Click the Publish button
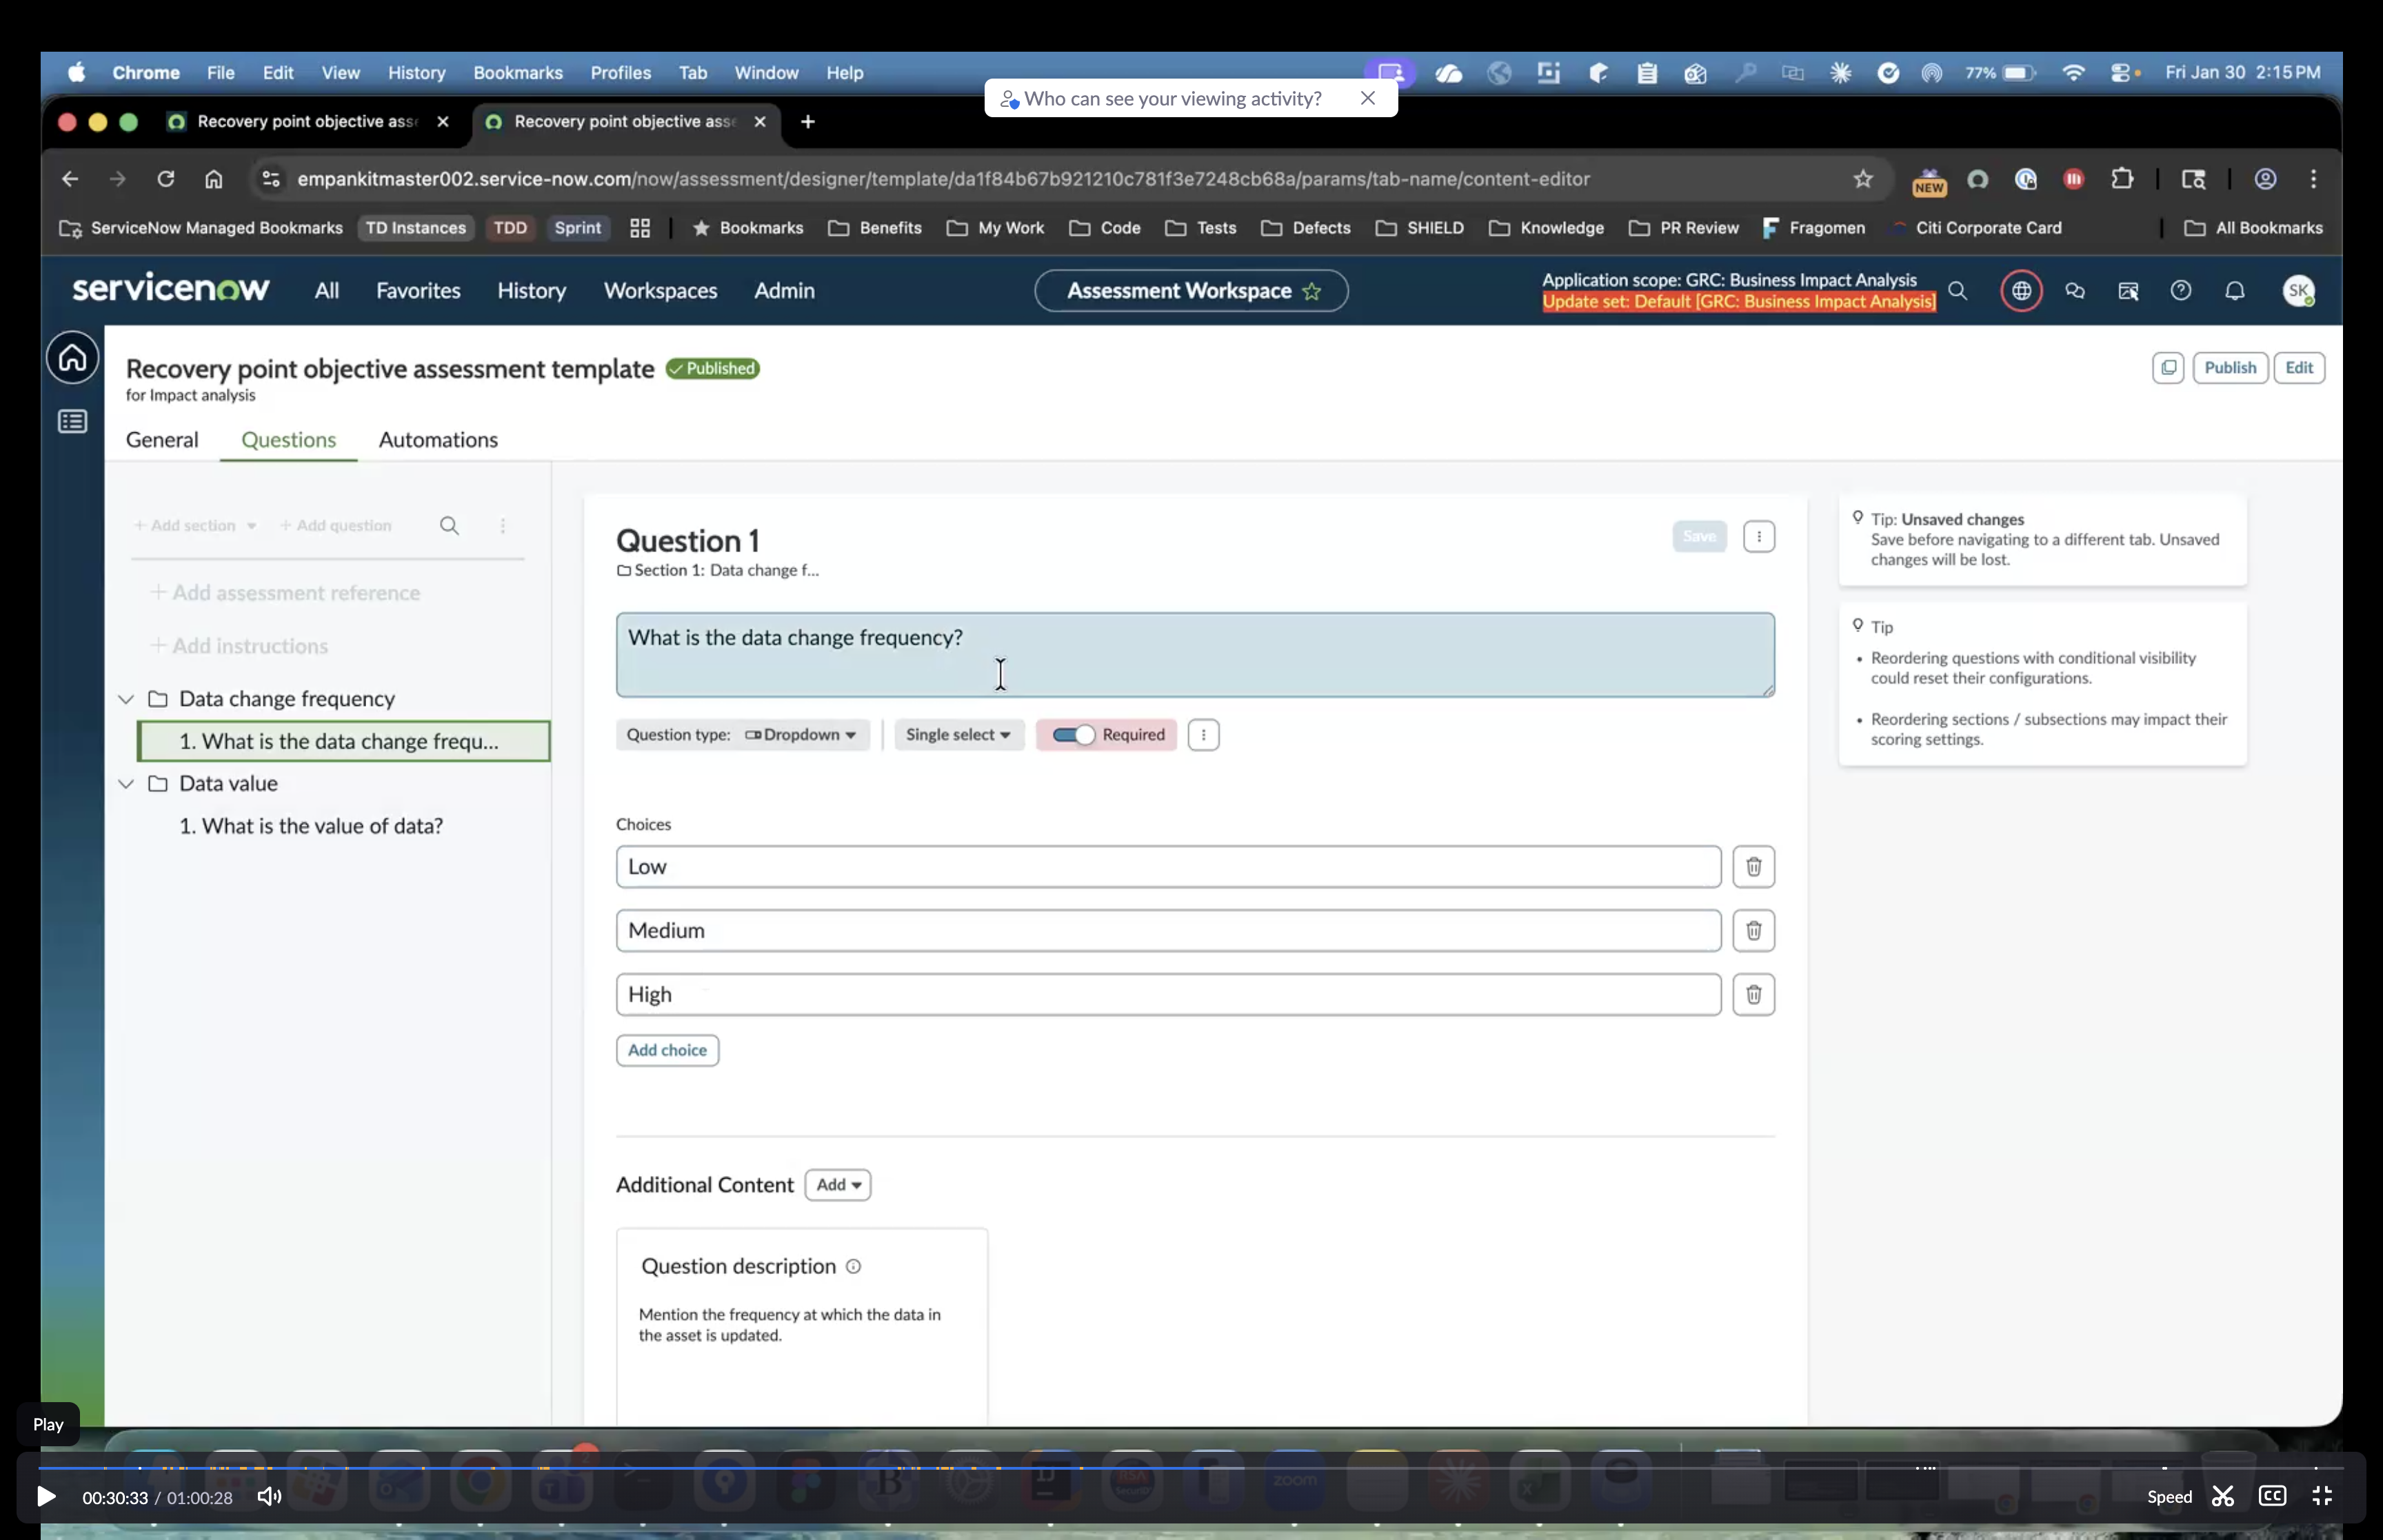 pyautogui.click(x=2230, y=367)
